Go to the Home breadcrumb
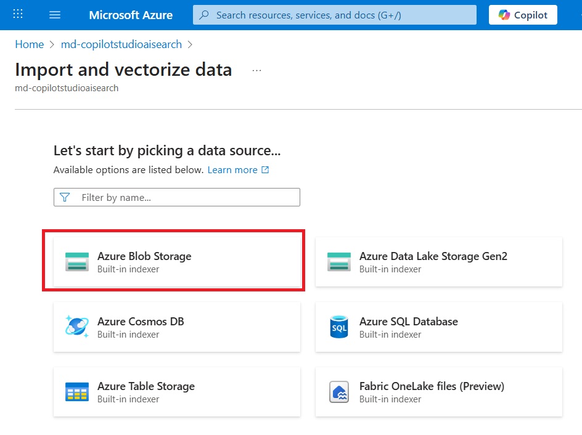The width and height of the screenshot is (582, 435). click(30, 44)
